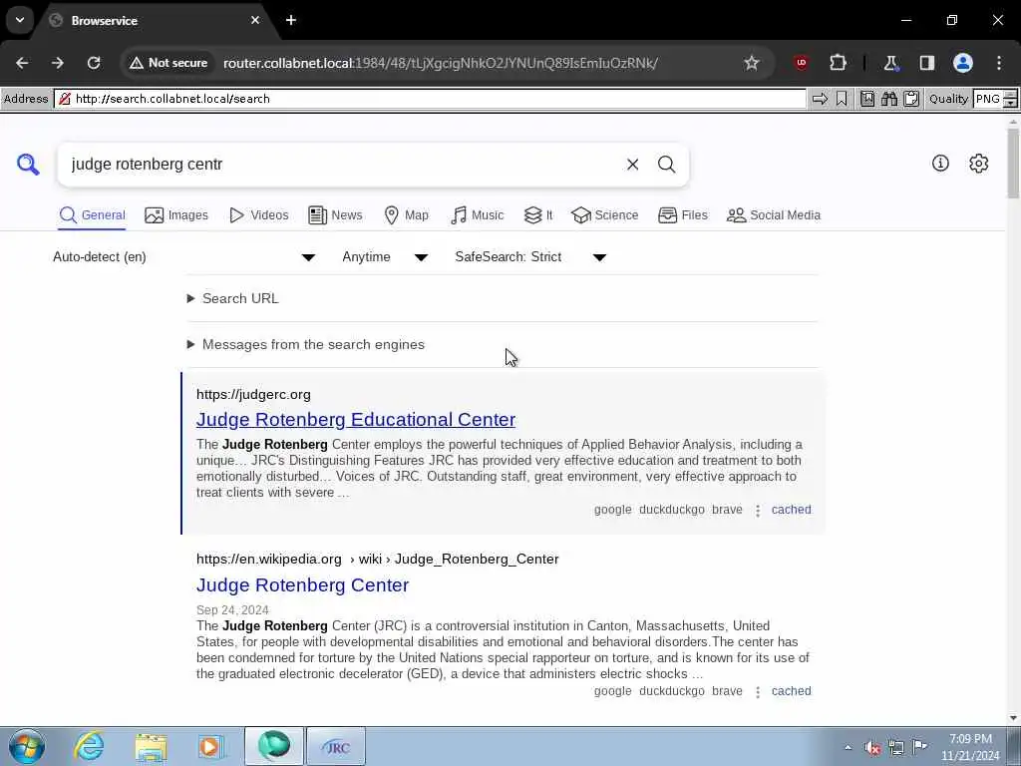Image resolution: width=1021 pixels, height=766 pixels.
Task: Switch to JRC taskbar window
Action: 336,746
